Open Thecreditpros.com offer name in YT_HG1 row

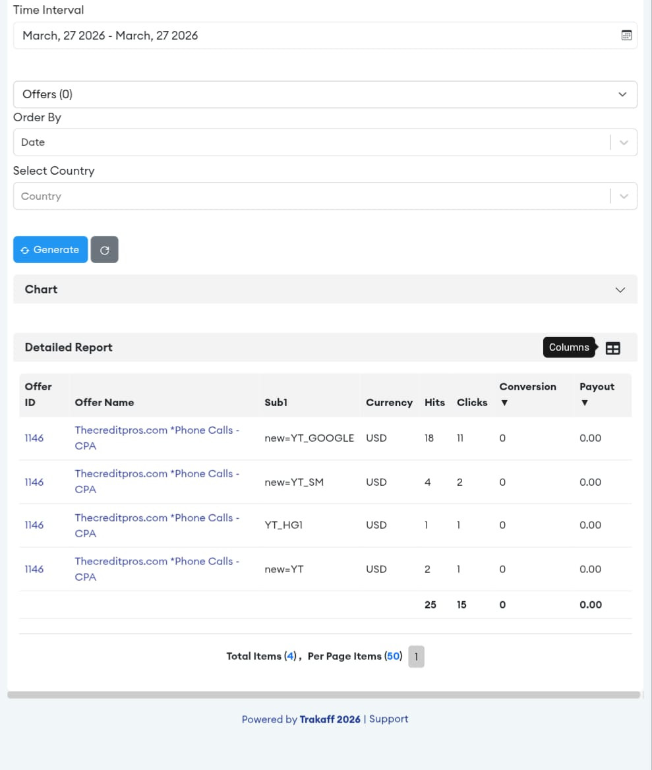click(x=157, y=525)
